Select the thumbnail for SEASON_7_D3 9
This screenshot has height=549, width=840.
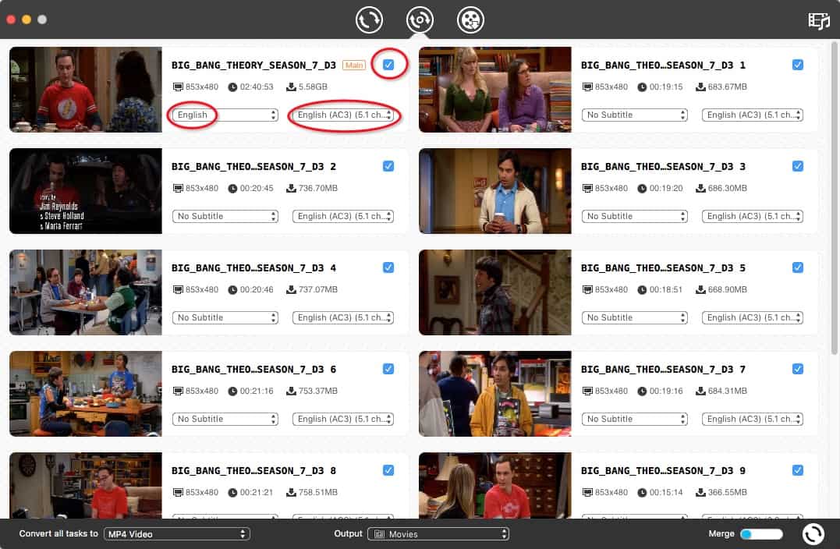495,485
